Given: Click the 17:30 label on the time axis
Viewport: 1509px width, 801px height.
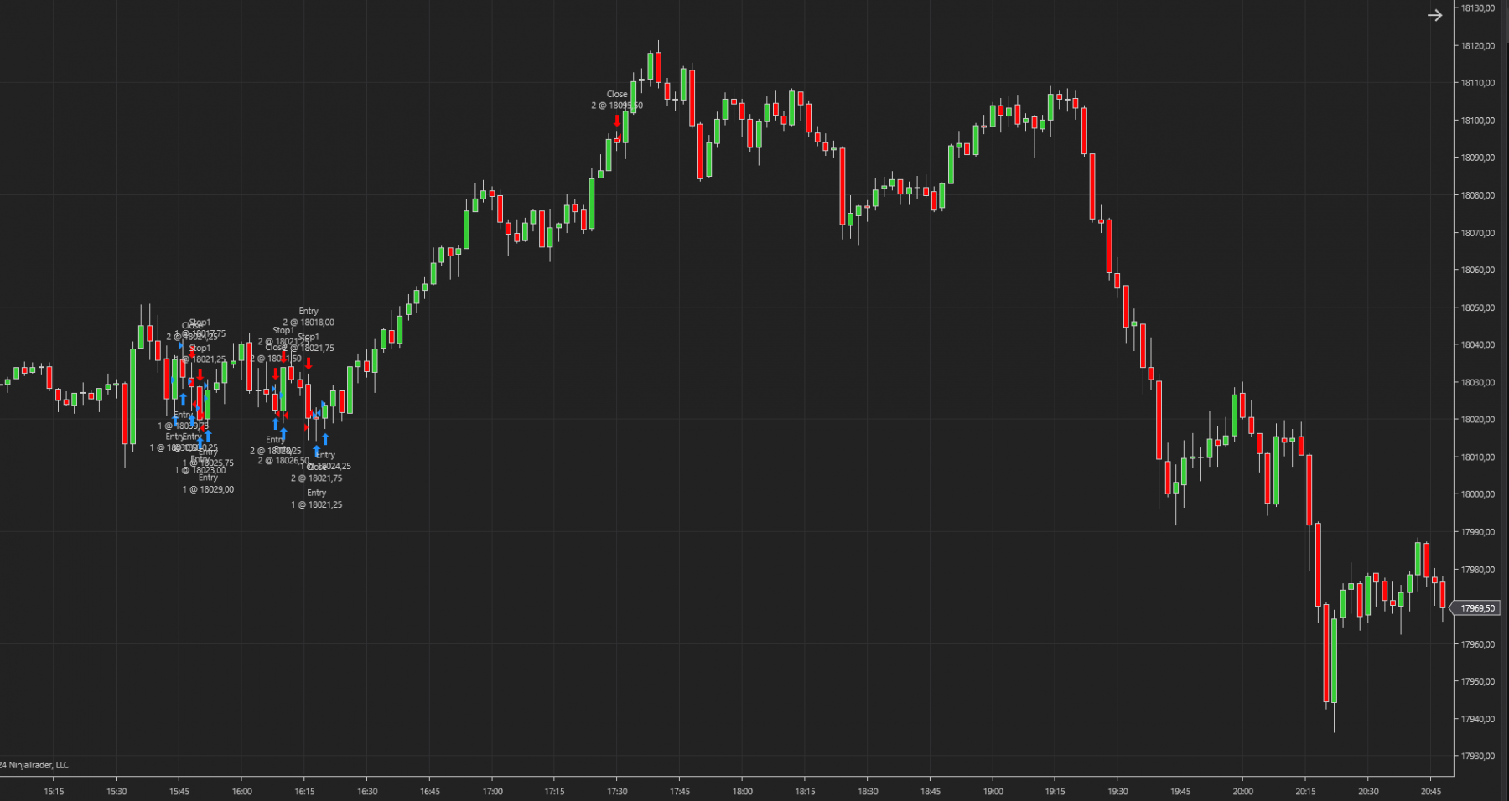Looking at the screenshot, I should [617, 791].
